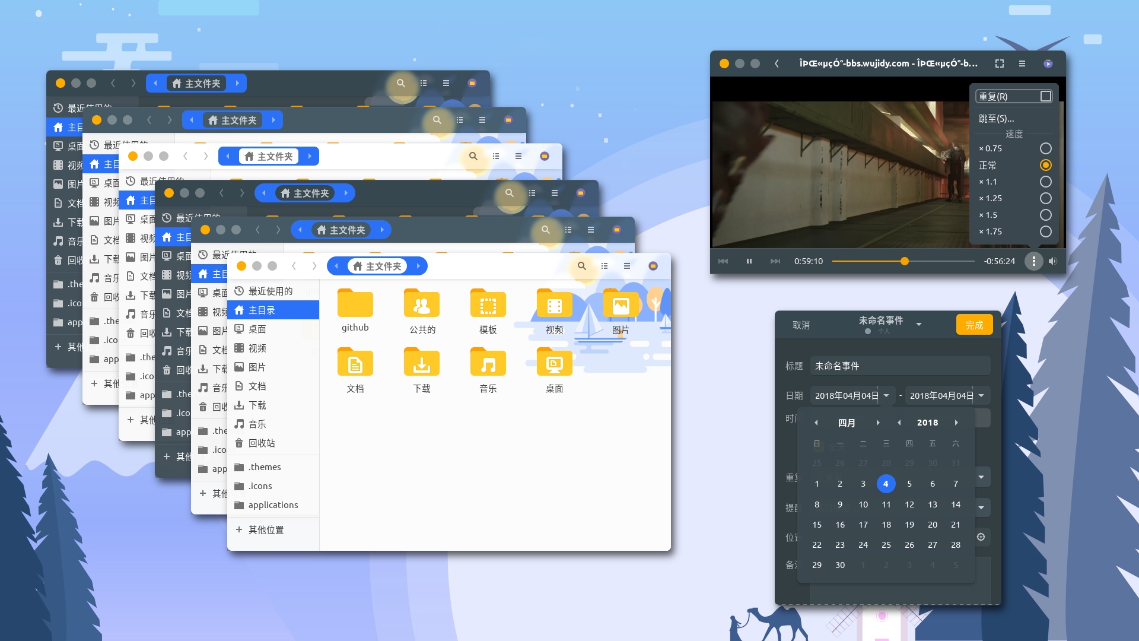Image resolution: width=1139 pixels, height=641 pixels.
Task: Toggle list view in front file manager
Action: 605,266
